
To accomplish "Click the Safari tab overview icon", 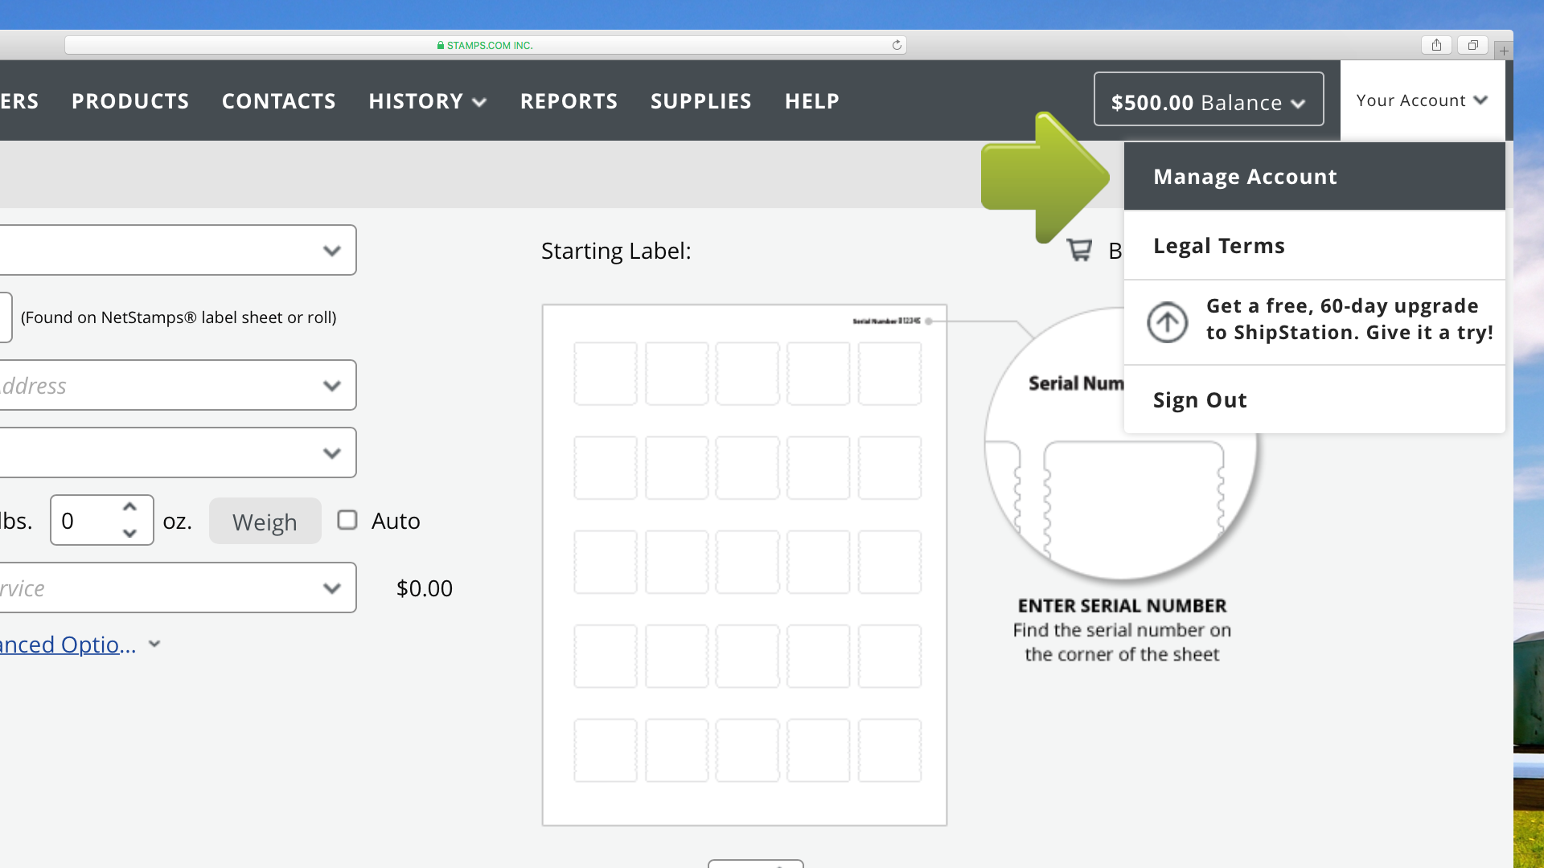I will pos(1472,45).
